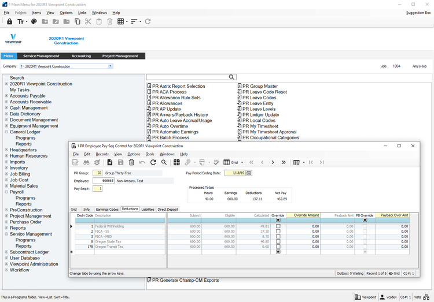Expand the Job Billing folder
The image size is (434, 302).
coord(6,174)
